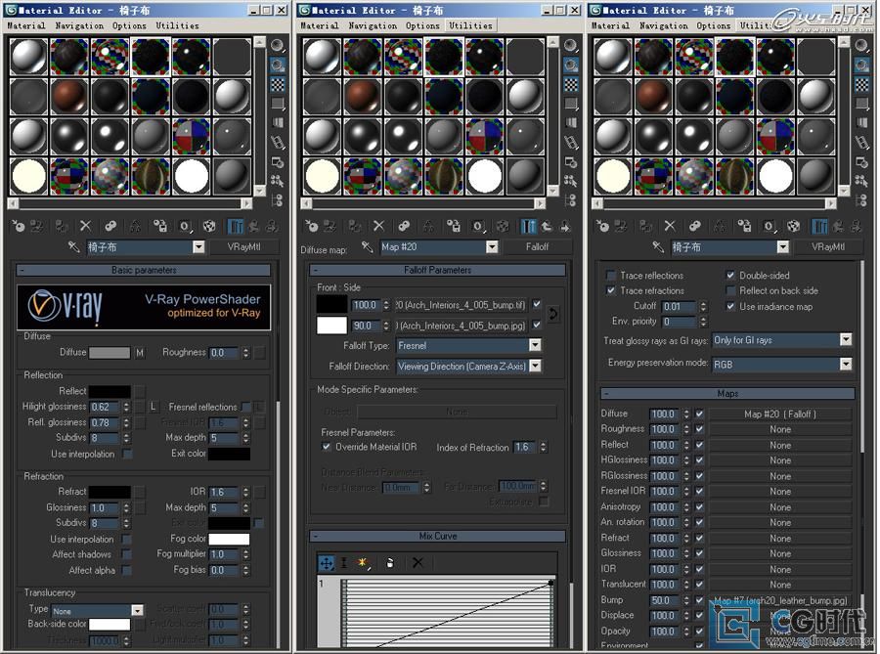
Task: Select Scale Point tool in Mix Curve toolbar
Action: click(x=343, y=562)
